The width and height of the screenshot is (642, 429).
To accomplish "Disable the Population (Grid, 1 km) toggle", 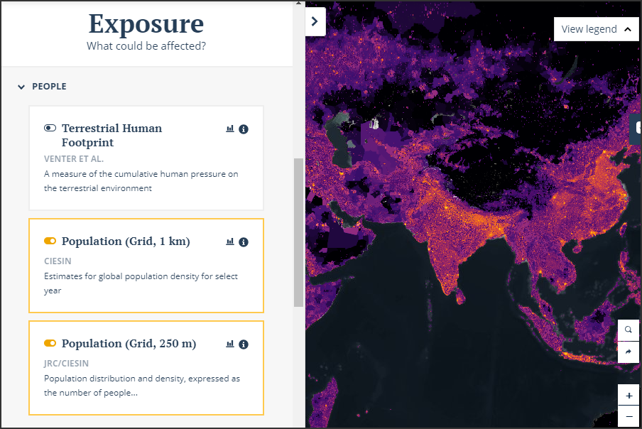I will 50,241.
